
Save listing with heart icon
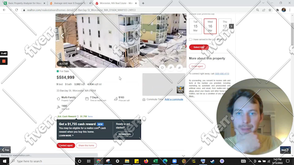(162, 68)
